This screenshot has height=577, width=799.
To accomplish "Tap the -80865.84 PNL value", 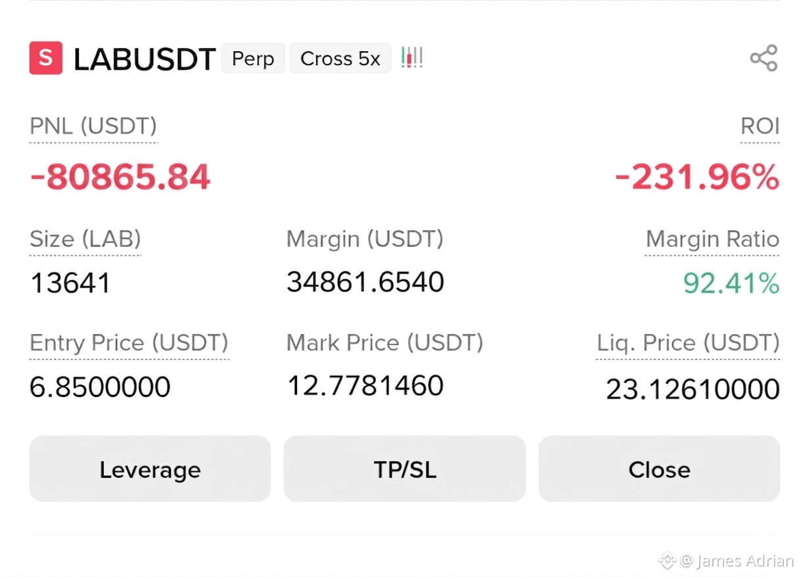I will coord(120,177).
